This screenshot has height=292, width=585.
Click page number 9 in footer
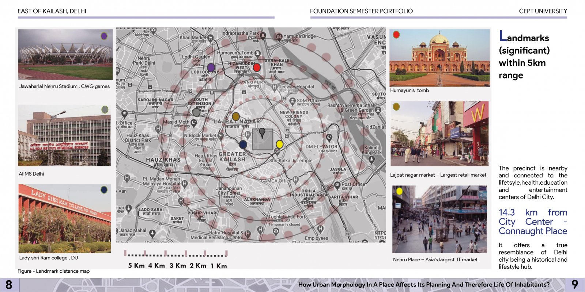[575, 285]
